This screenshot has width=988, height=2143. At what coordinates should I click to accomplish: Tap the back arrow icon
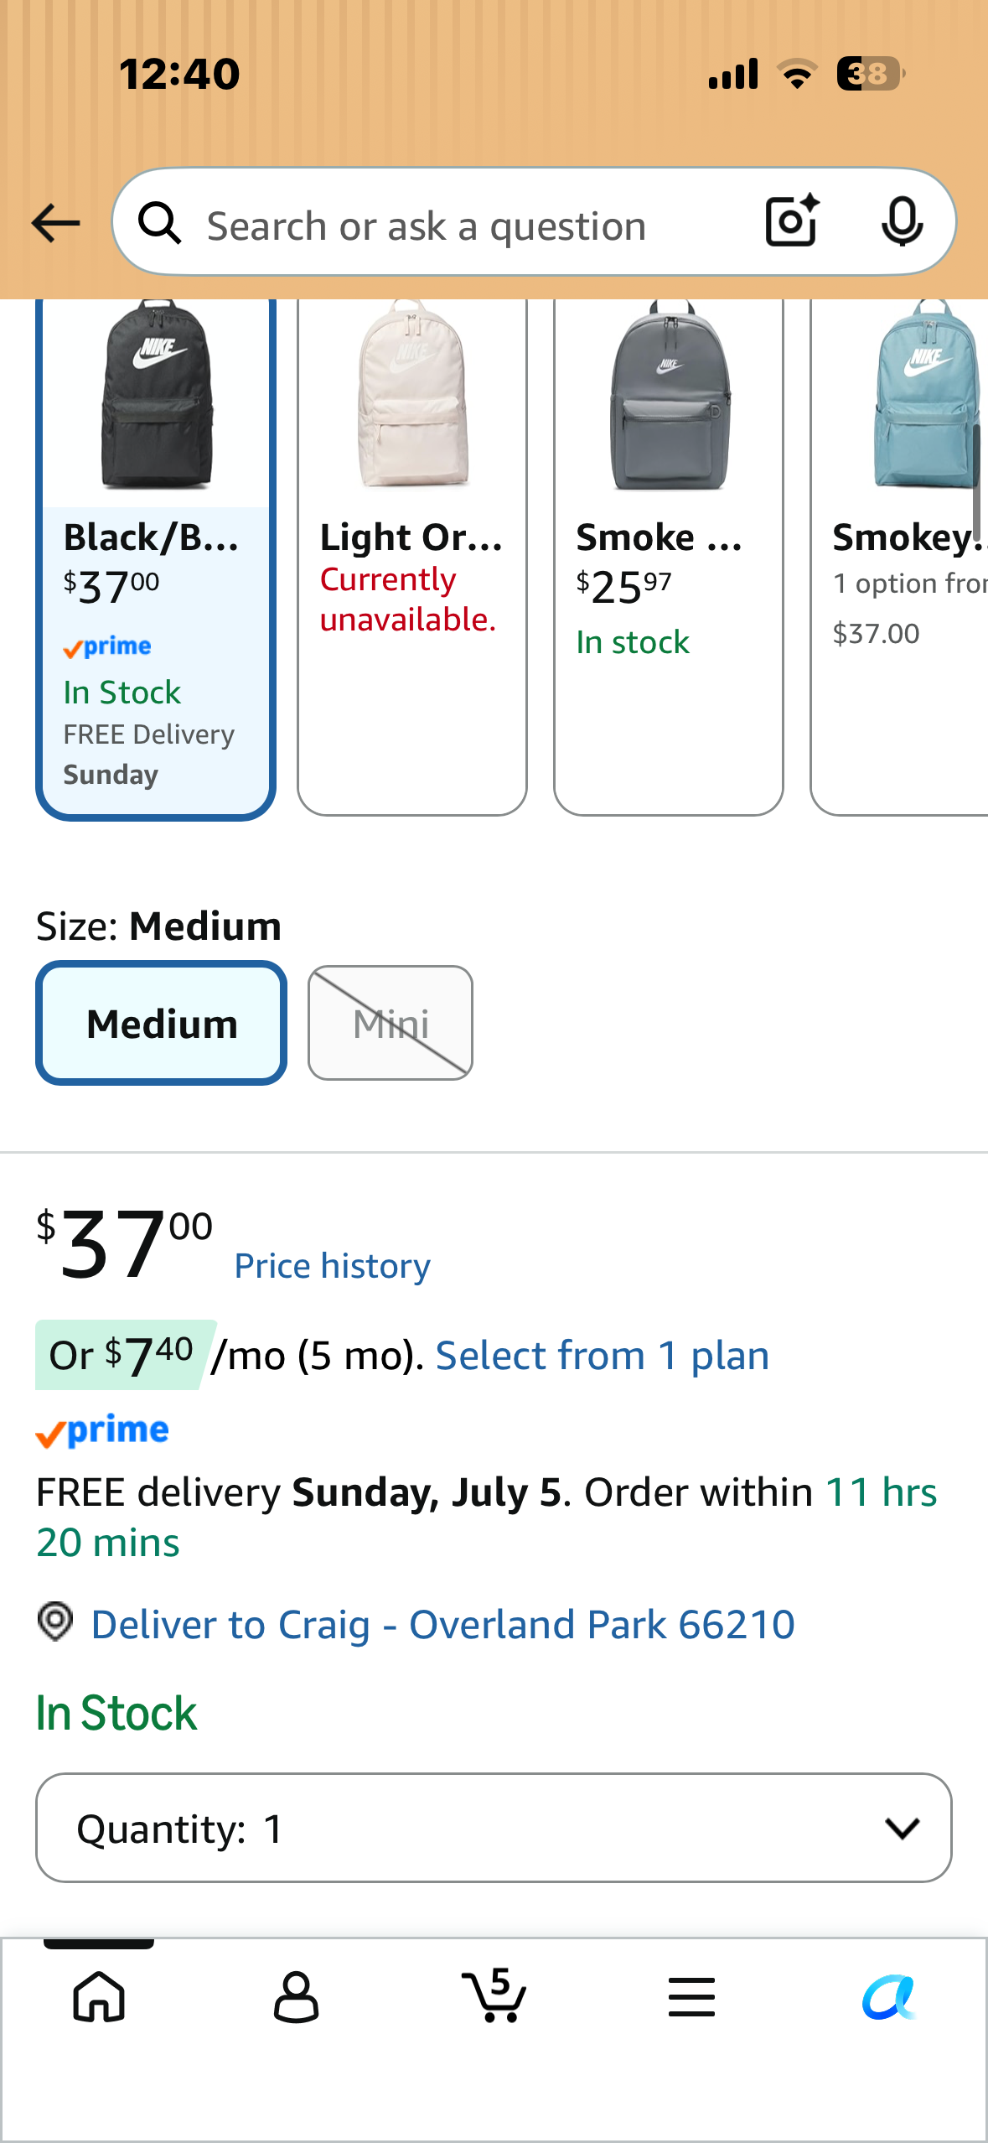click(x=55, y=223)
